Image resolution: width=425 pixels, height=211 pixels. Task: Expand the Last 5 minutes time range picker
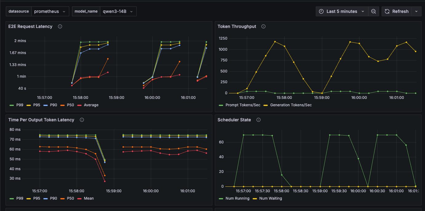[342, 11]
